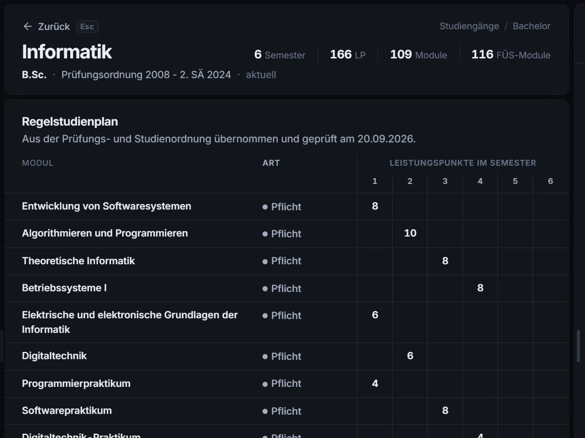Click the MODUL column header
Image resolution: width=585 pixels, height=438 pixels.
click(38, 163)
